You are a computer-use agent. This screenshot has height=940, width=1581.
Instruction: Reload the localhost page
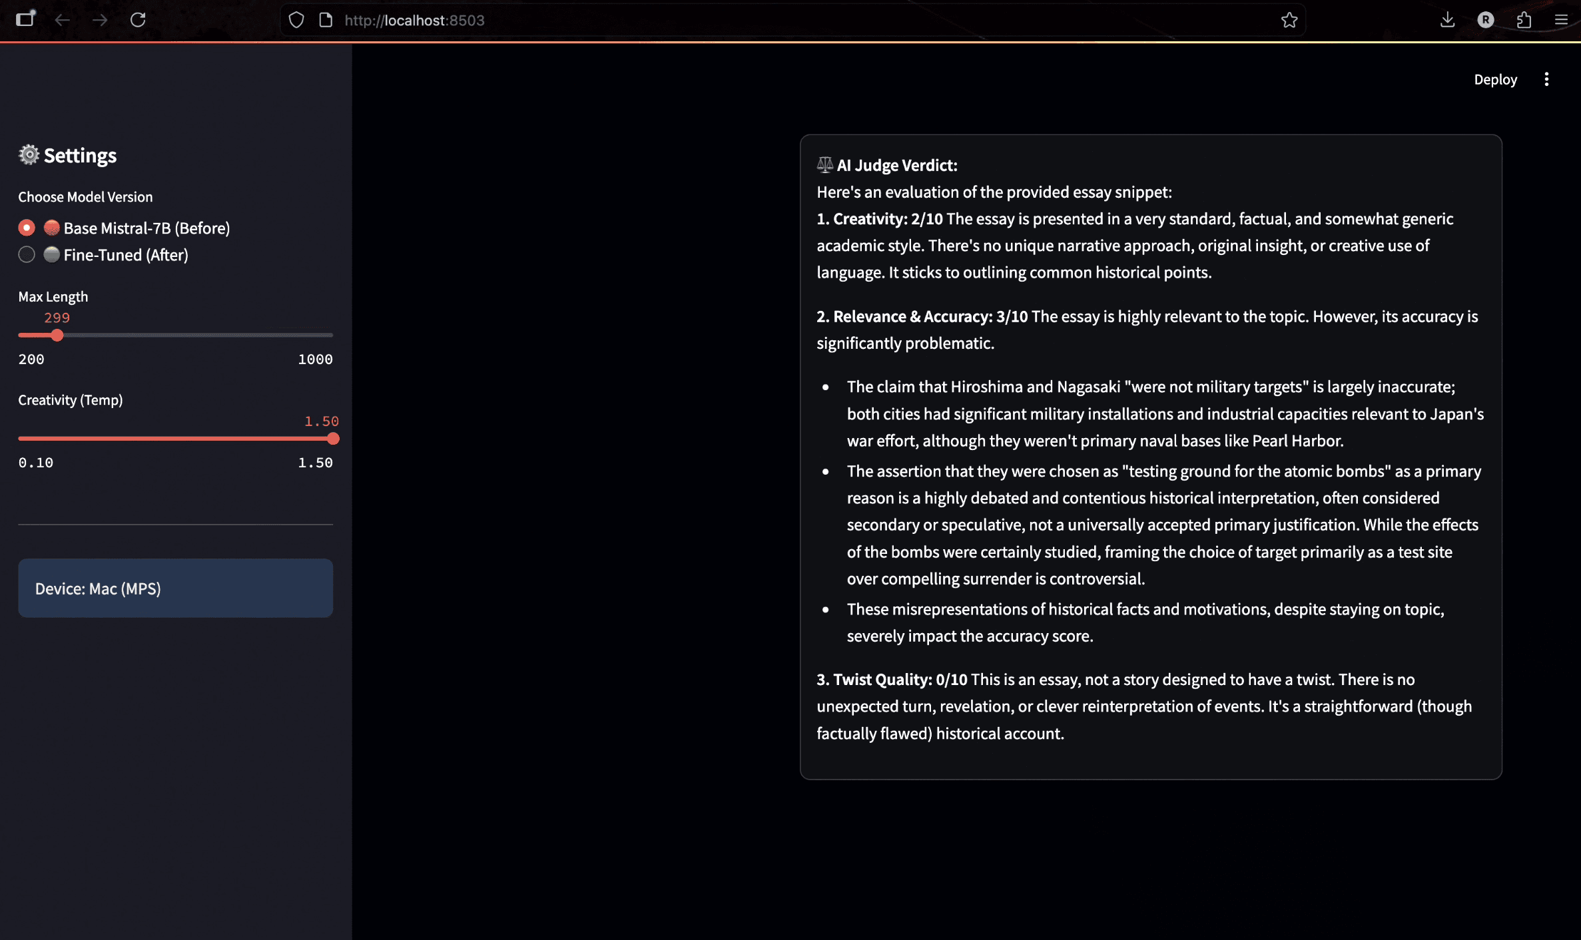(138, 20)
